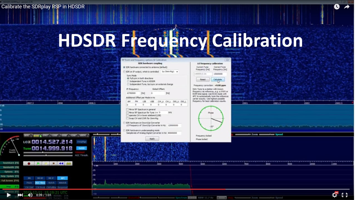Viewport: 356px width, 200px height.
Task: Click the Volume slider in HDSDR
Action: (x=49, y=152)
